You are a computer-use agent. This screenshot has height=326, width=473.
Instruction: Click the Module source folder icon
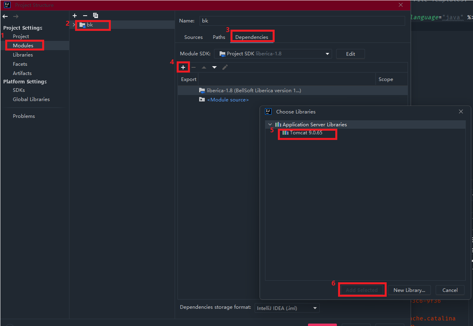(202, 99)
